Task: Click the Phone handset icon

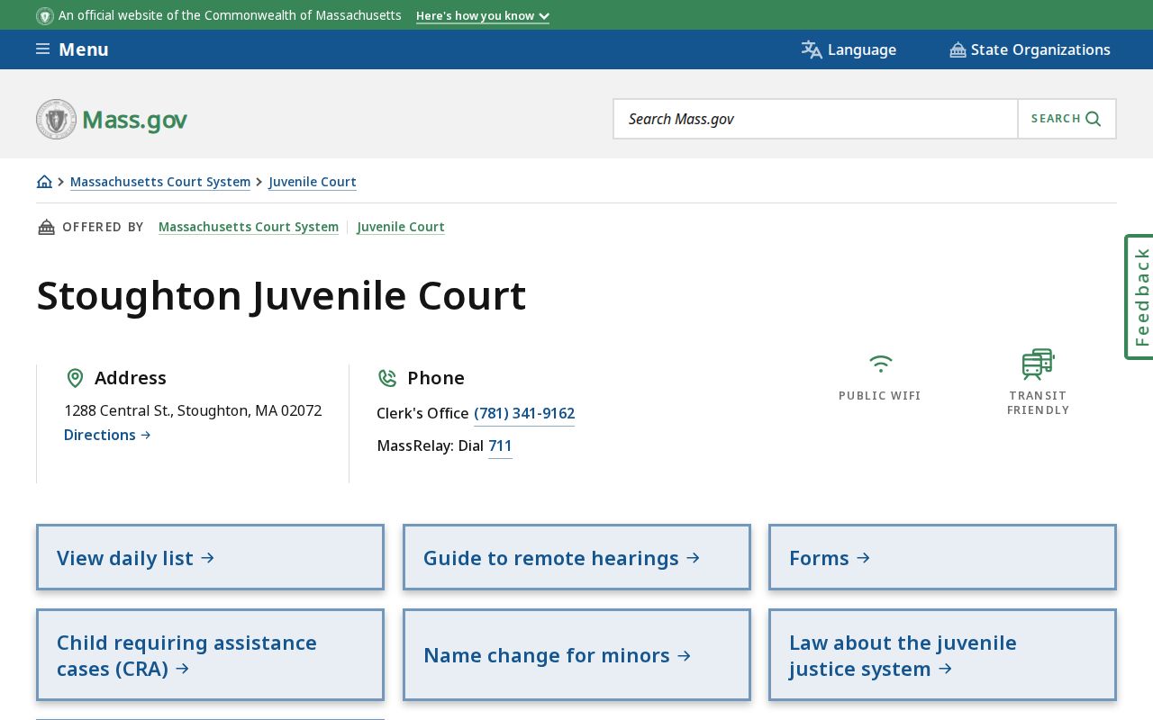Action: (x=387, y=378)
